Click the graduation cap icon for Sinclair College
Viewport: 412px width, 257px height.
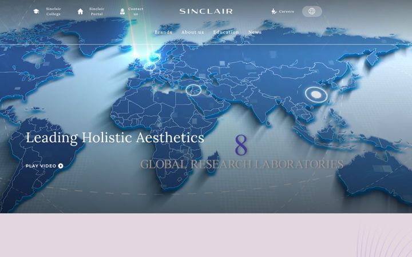36,11
